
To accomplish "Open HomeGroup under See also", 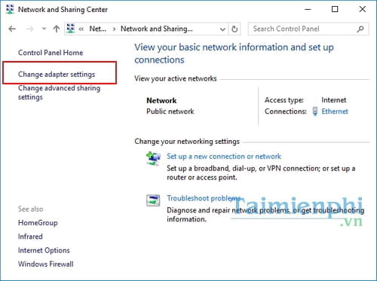I will point(38,223).
